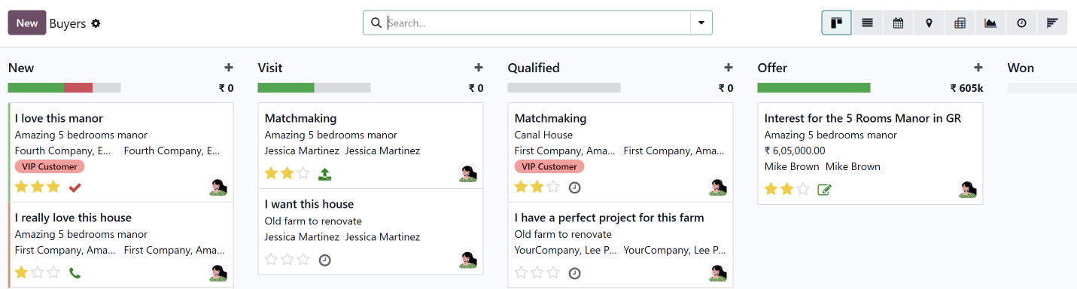
Task: Set first star on I want this house
Action: (271, 260)
